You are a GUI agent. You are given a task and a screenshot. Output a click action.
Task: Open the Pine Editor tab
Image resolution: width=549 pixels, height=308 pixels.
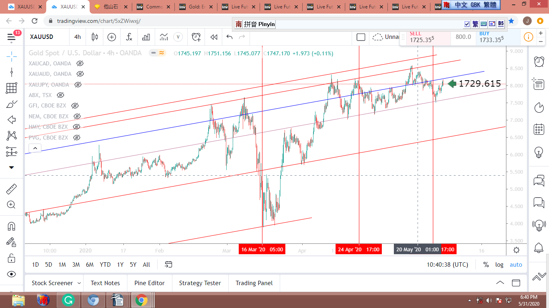click(x=150, y=283)
